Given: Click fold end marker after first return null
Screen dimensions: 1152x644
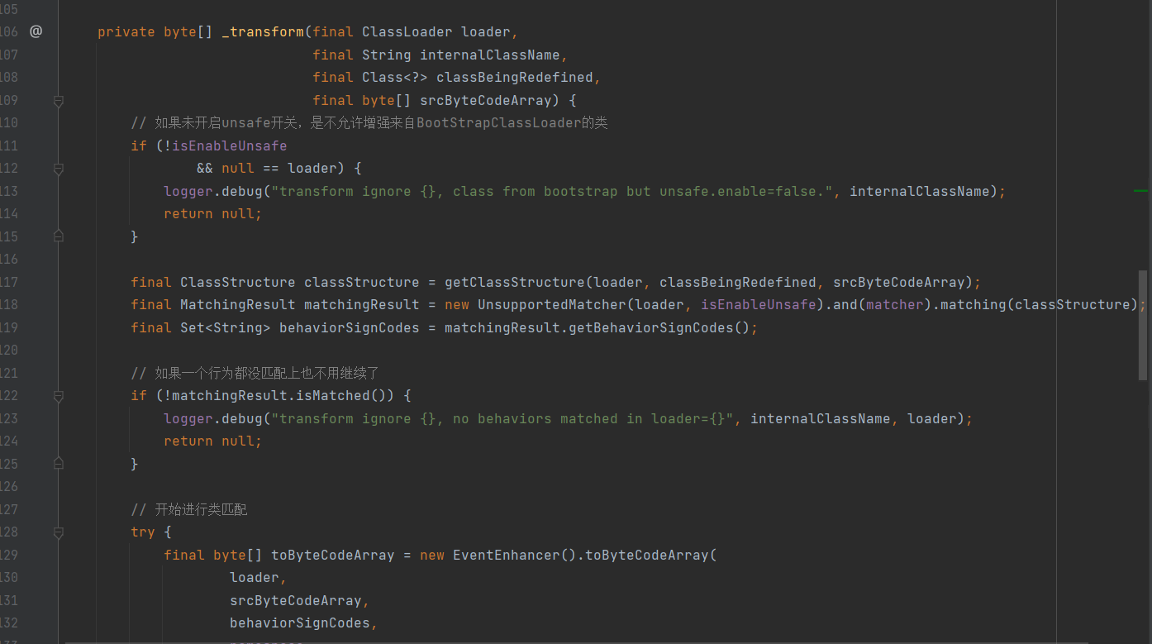Looking at the screenshot, I should (58, 236).
